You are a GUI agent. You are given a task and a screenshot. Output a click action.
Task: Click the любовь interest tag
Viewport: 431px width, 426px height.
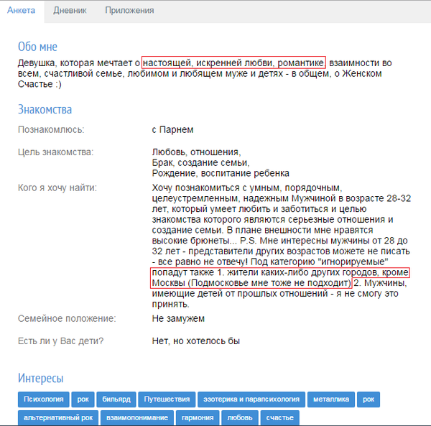coord(240,417)
